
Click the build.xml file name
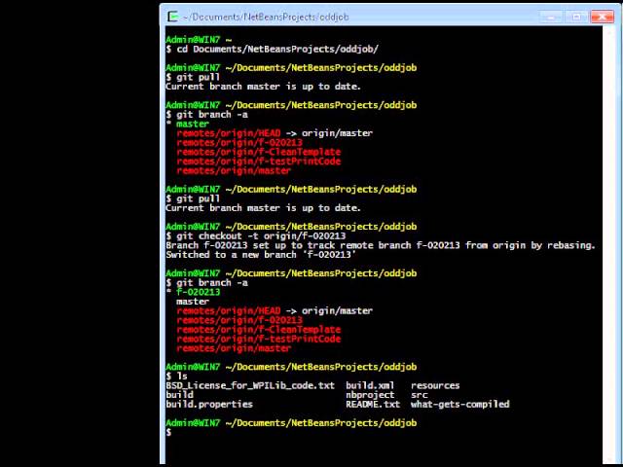(x=370, y=385)
